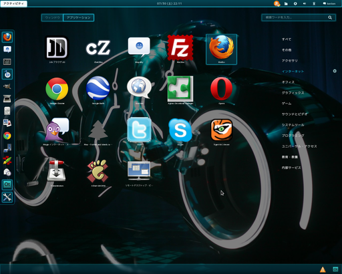Show グラフィックス applications

click(x=293, y=93)
